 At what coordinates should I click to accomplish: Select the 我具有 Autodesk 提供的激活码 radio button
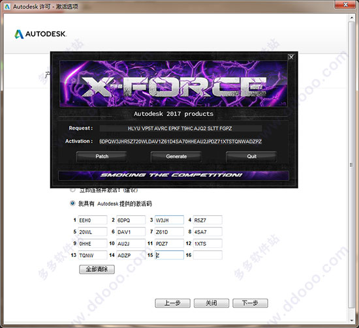coord(72,203)
